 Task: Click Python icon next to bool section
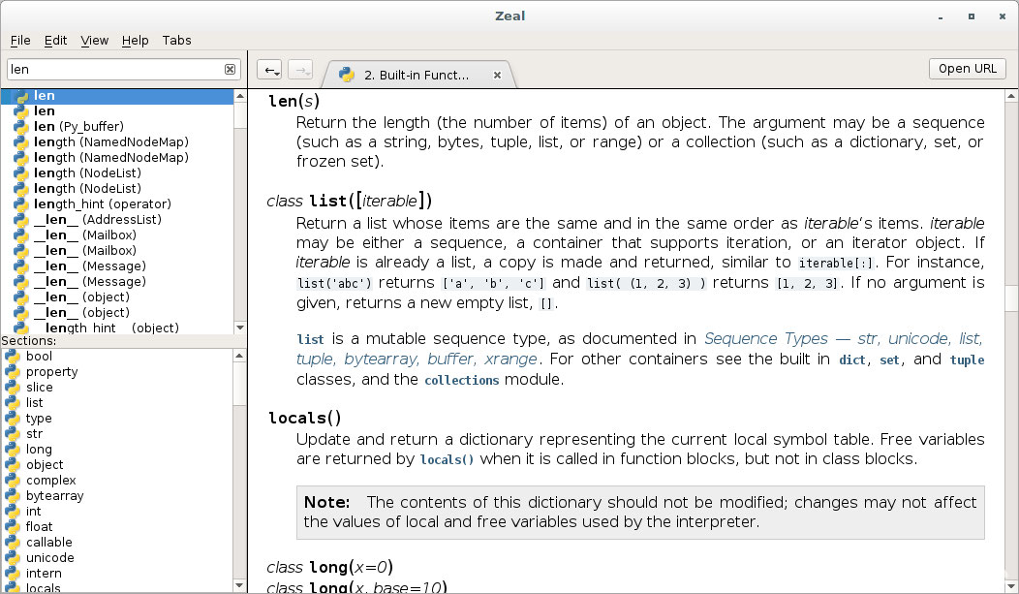coord(13,357)
